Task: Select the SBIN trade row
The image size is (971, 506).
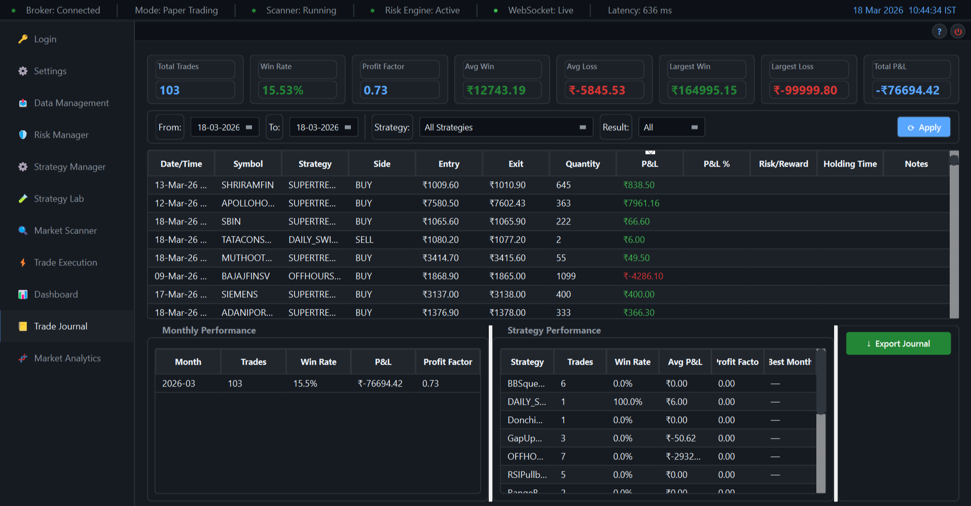Action: pyautogui.click(x=355, y=221)
